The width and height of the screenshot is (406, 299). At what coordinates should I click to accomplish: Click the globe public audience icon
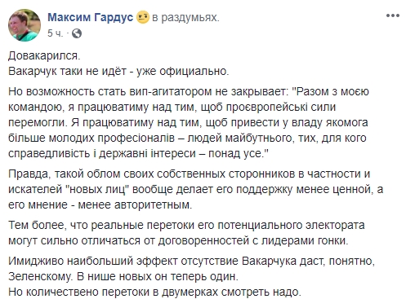[x=77, y=33]
